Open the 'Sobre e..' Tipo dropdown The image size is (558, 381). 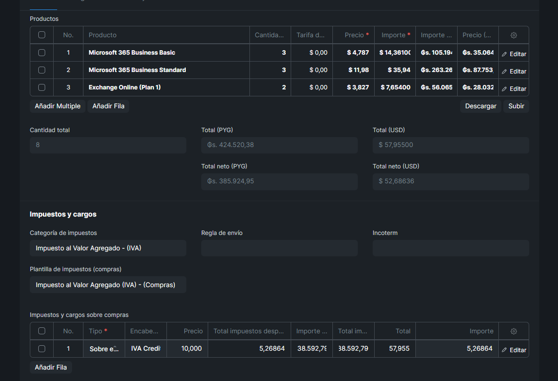click(x=104, y=349)
